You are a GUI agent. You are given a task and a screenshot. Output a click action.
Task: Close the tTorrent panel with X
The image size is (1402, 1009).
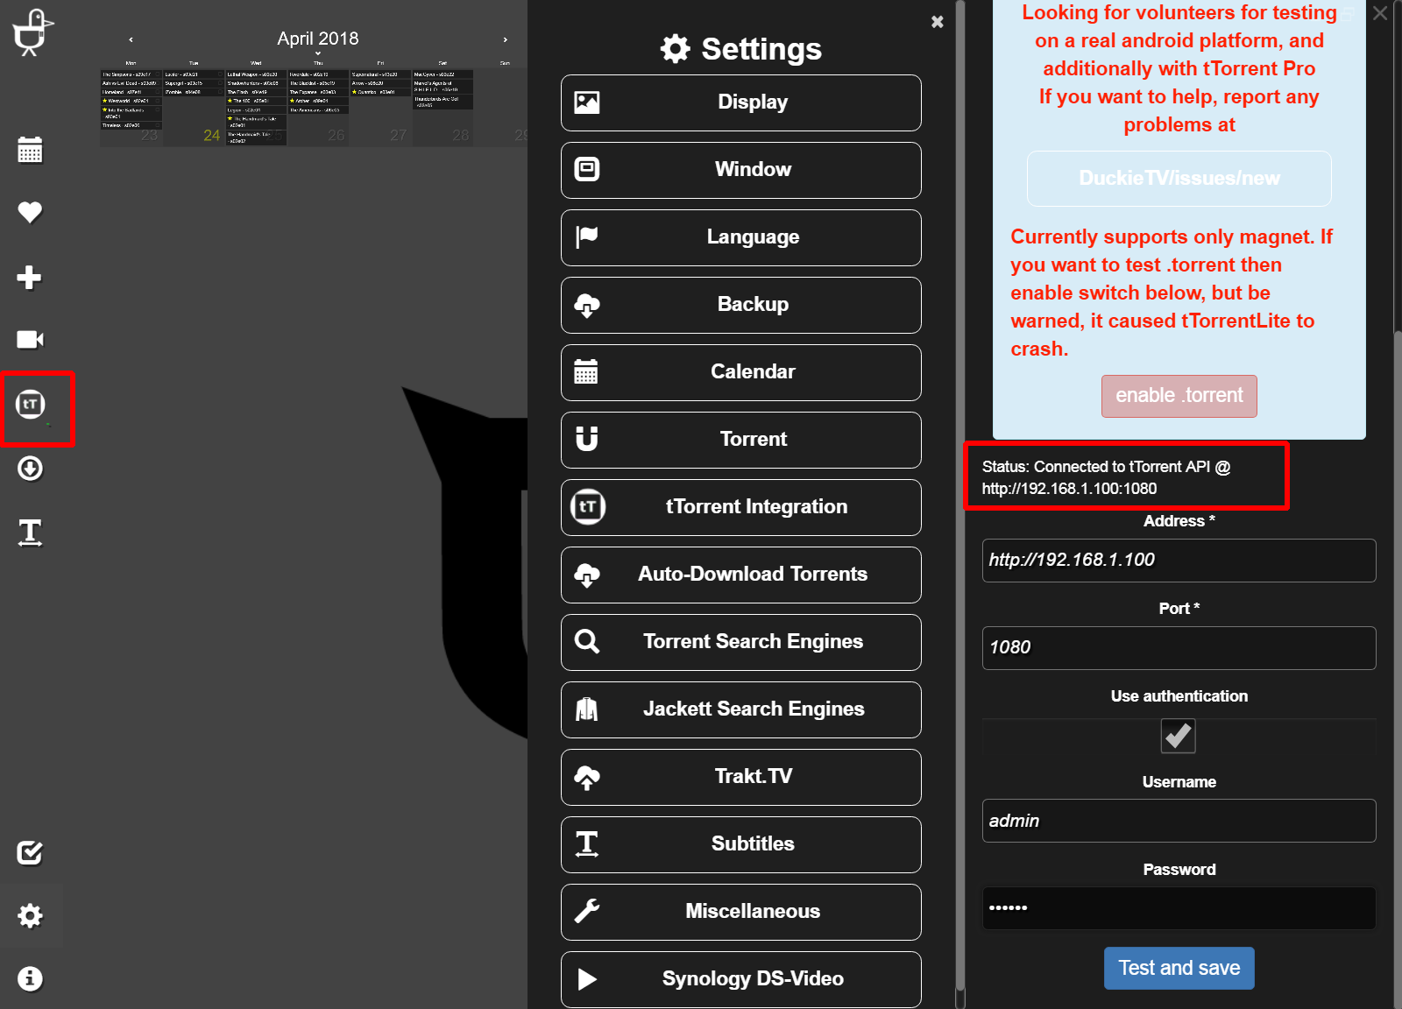click(1380, 13)
